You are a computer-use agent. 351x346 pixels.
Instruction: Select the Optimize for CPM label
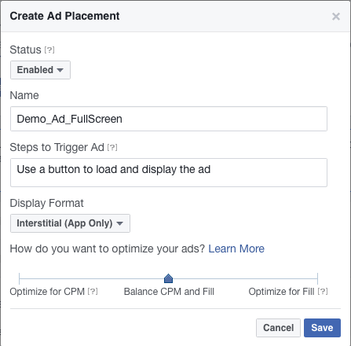47,292
